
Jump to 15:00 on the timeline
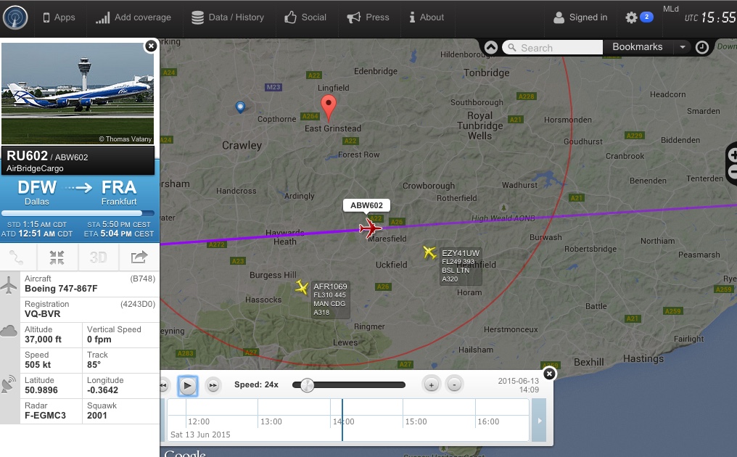click(416, 421)
